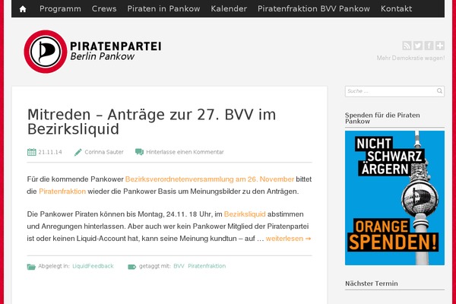Screen dimensions: 456x304
Task: Open the article title Mitreden – Anträge
Action: tap(151, 122)
